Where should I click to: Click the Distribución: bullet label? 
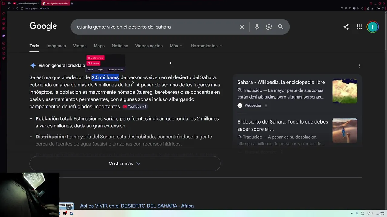tap(50, 137)
